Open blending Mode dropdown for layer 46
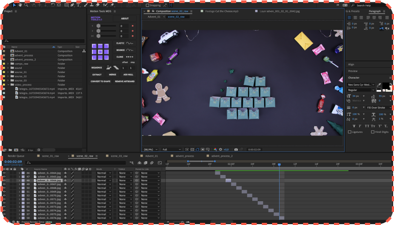 click(x=104, y=173)
